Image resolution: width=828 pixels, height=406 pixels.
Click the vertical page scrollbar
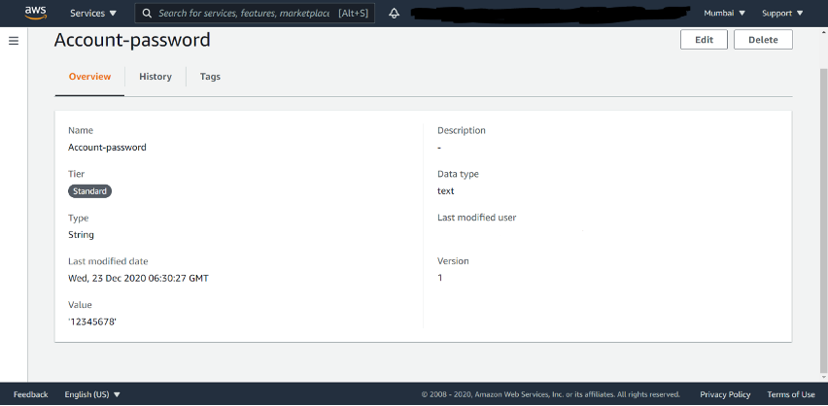822,194
